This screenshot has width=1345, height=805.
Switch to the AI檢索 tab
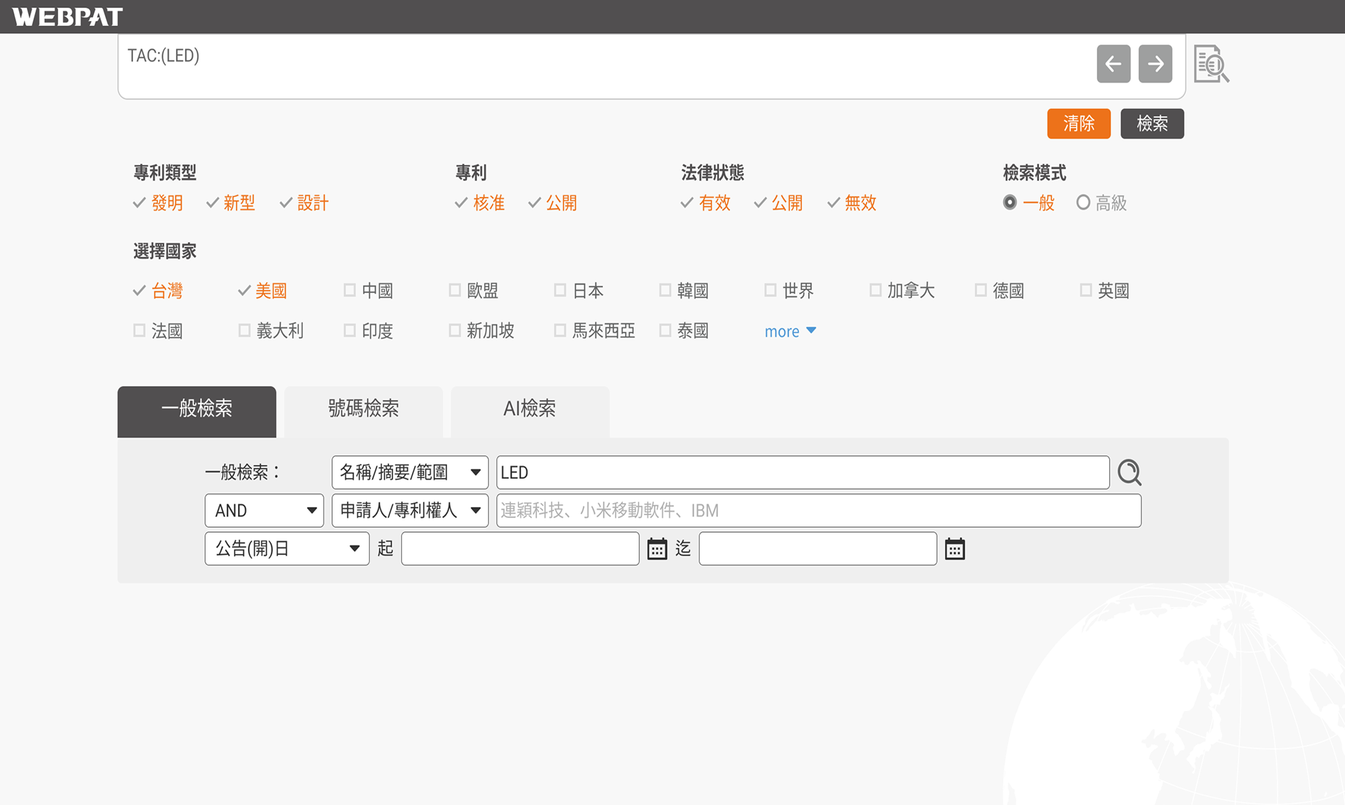pos(530,409)
